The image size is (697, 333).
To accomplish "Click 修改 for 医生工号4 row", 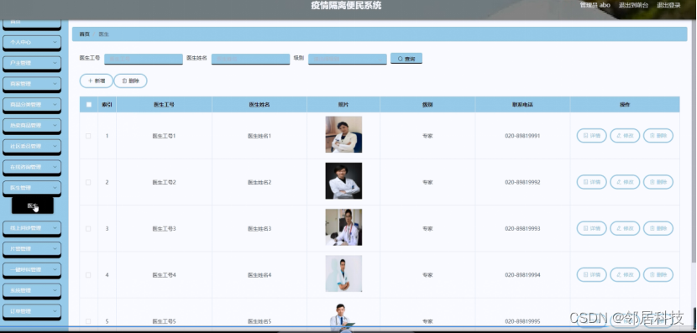I will click(x=625, y=275).
